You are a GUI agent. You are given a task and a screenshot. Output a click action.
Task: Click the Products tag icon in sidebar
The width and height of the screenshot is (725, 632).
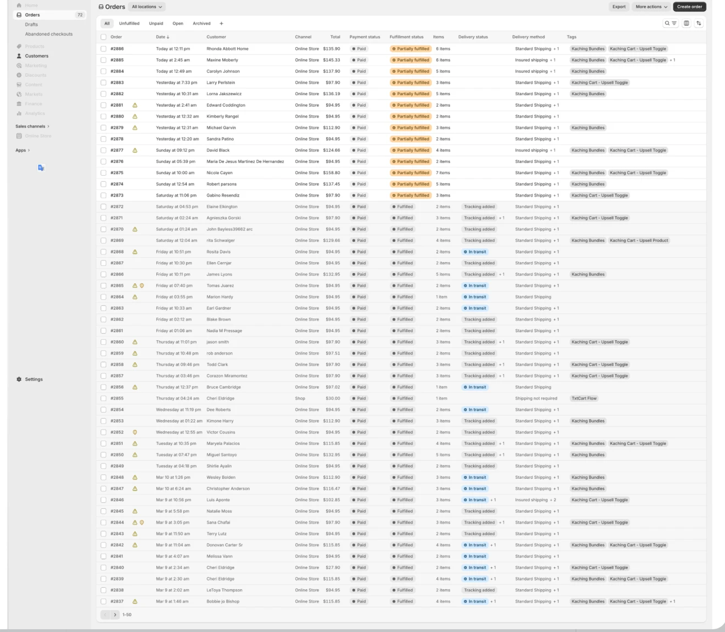pos(19,47)
